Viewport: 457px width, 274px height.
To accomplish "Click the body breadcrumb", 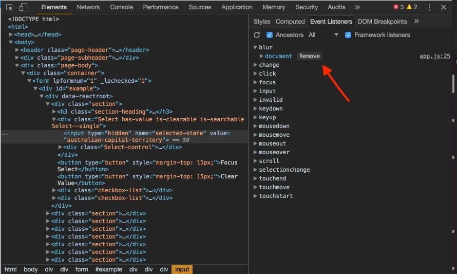I will pyautogui.click(x=31, y=269).
